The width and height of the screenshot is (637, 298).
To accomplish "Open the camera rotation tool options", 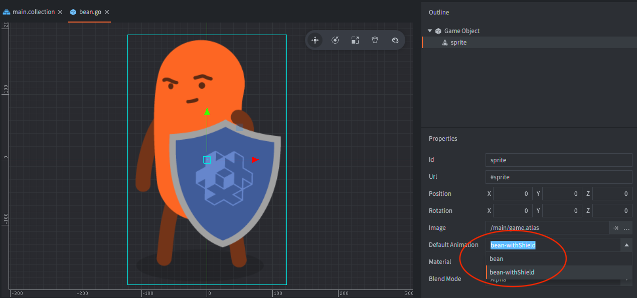I will point(395,40).
